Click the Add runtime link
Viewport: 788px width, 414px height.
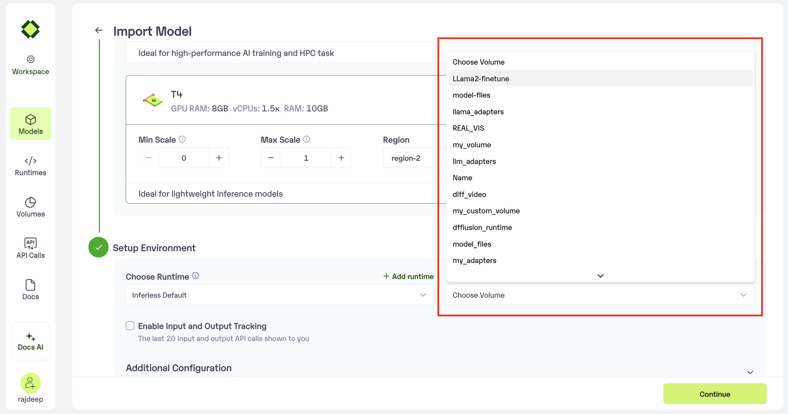[x=408, y=276]
